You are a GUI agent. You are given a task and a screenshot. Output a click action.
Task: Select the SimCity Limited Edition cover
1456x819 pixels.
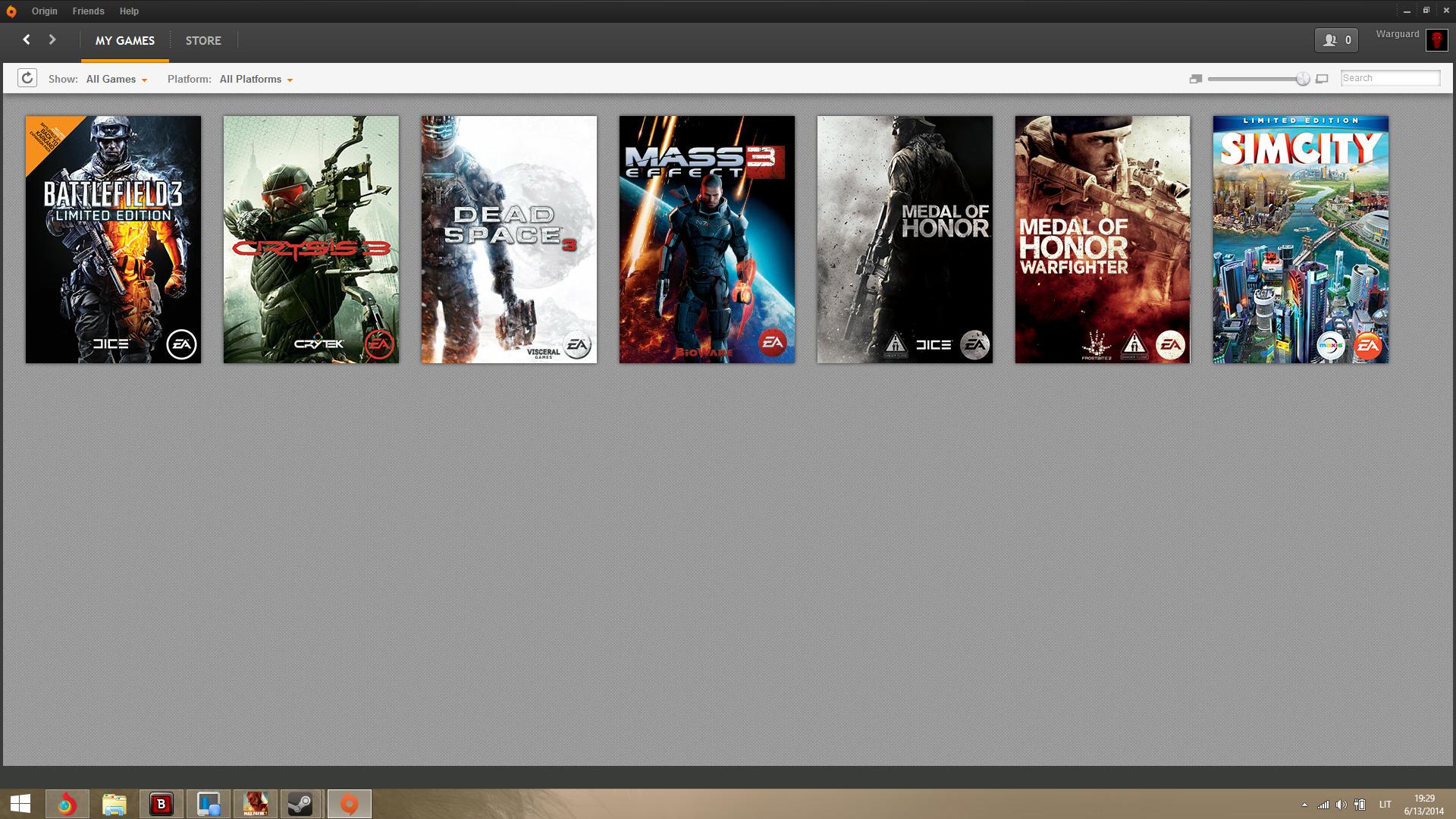(x=1301, y=240)
